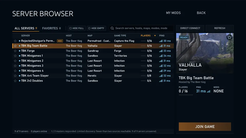Select RejectedShotgun's Perm… server name
This screenshot has width=246, height=138.
38,41
